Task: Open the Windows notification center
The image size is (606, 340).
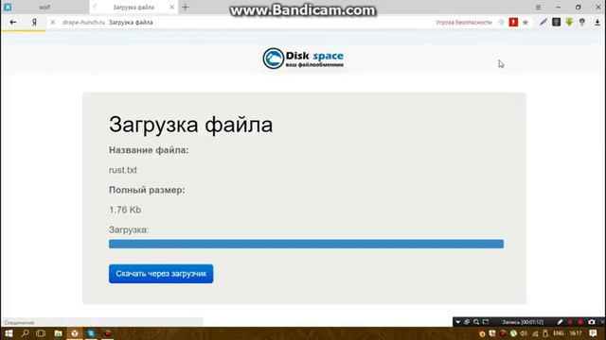Action: pos(594,333)
